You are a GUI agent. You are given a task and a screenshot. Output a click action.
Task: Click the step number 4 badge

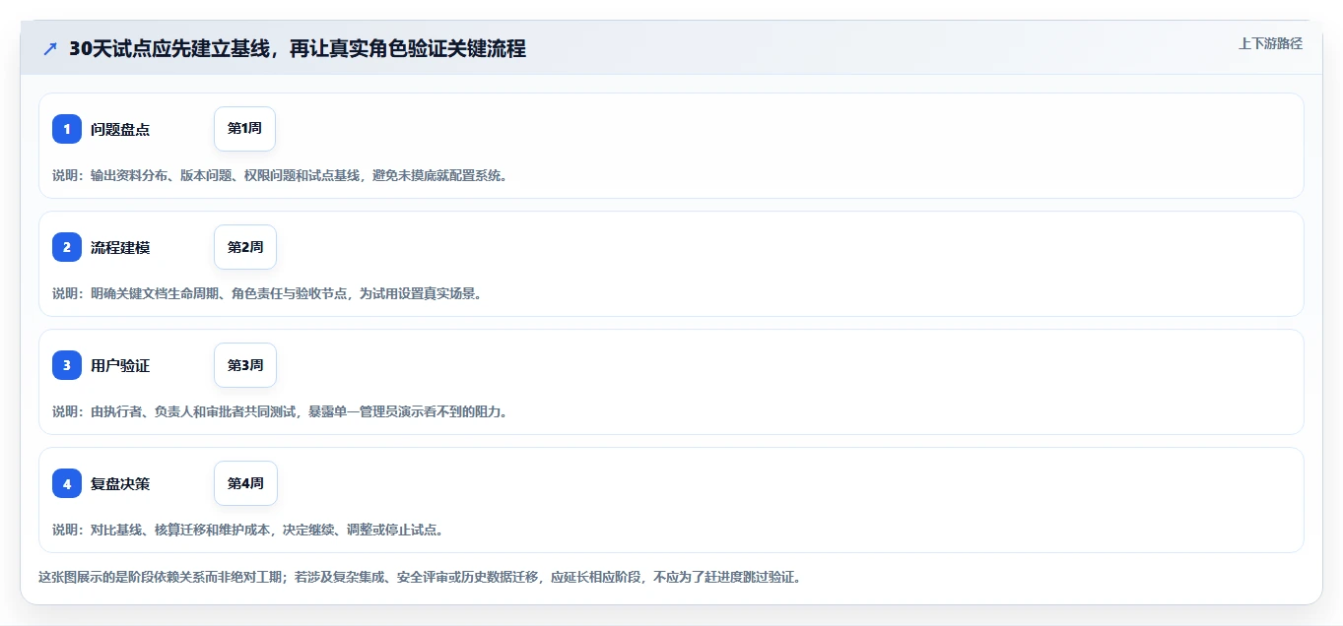click(67, 483)
